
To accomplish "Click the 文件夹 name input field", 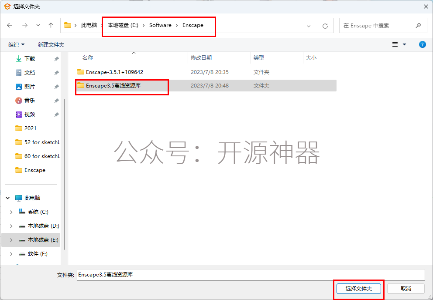I will click(x=251, y=275).
